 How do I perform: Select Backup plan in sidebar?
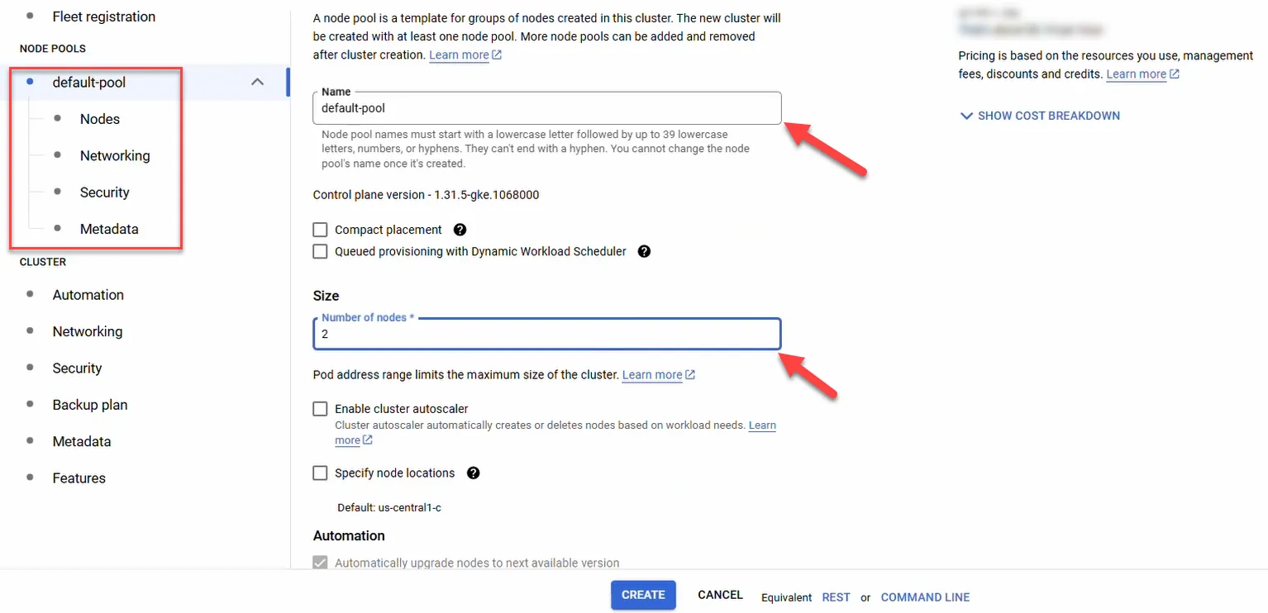pos(90,405)
